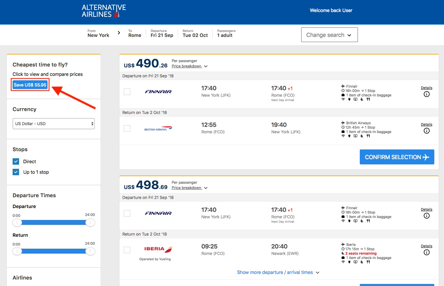Image resolution: width=444 pixels, height=286 pixels.
Task: Click From New York search field
Action: pyautogui.click(x=98, y=33)
